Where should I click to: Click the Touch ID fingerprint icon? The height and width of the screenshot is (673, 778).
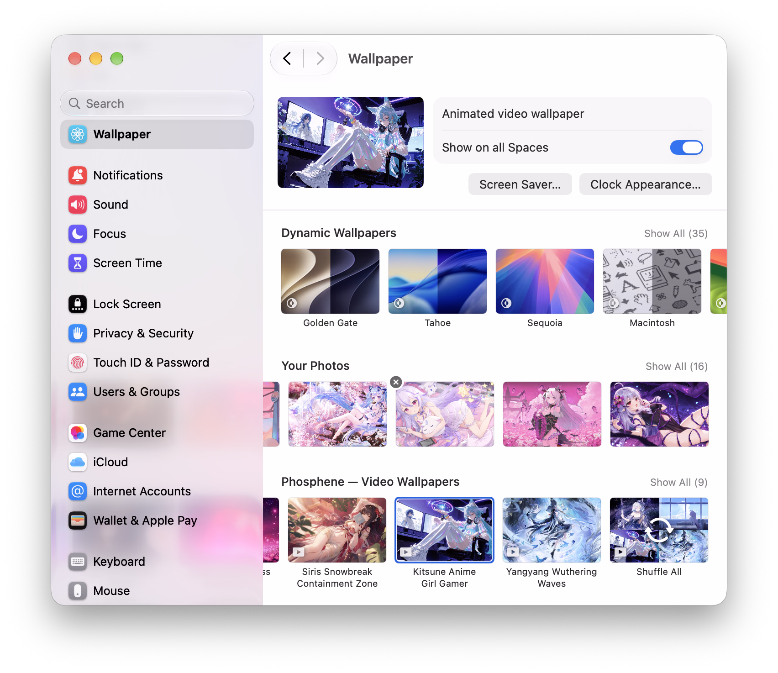(78, 363)
